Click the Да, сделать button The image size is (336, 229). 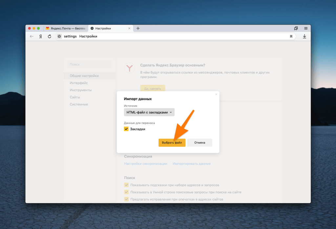pos(153,88)
